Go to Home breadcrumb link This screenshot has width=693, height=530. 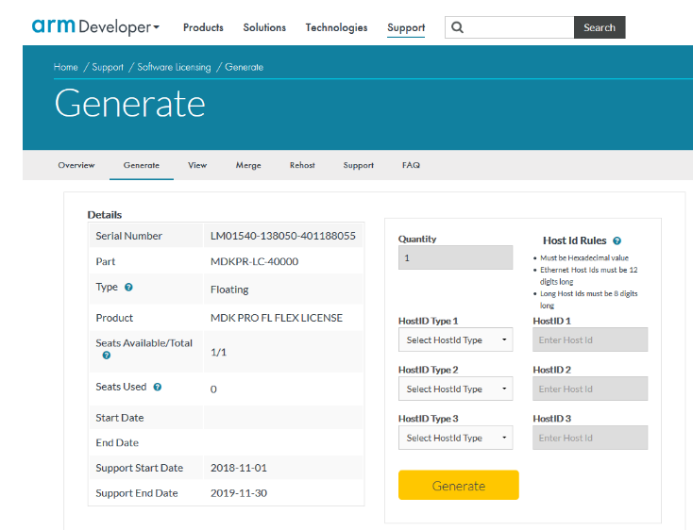coord(66,67)
